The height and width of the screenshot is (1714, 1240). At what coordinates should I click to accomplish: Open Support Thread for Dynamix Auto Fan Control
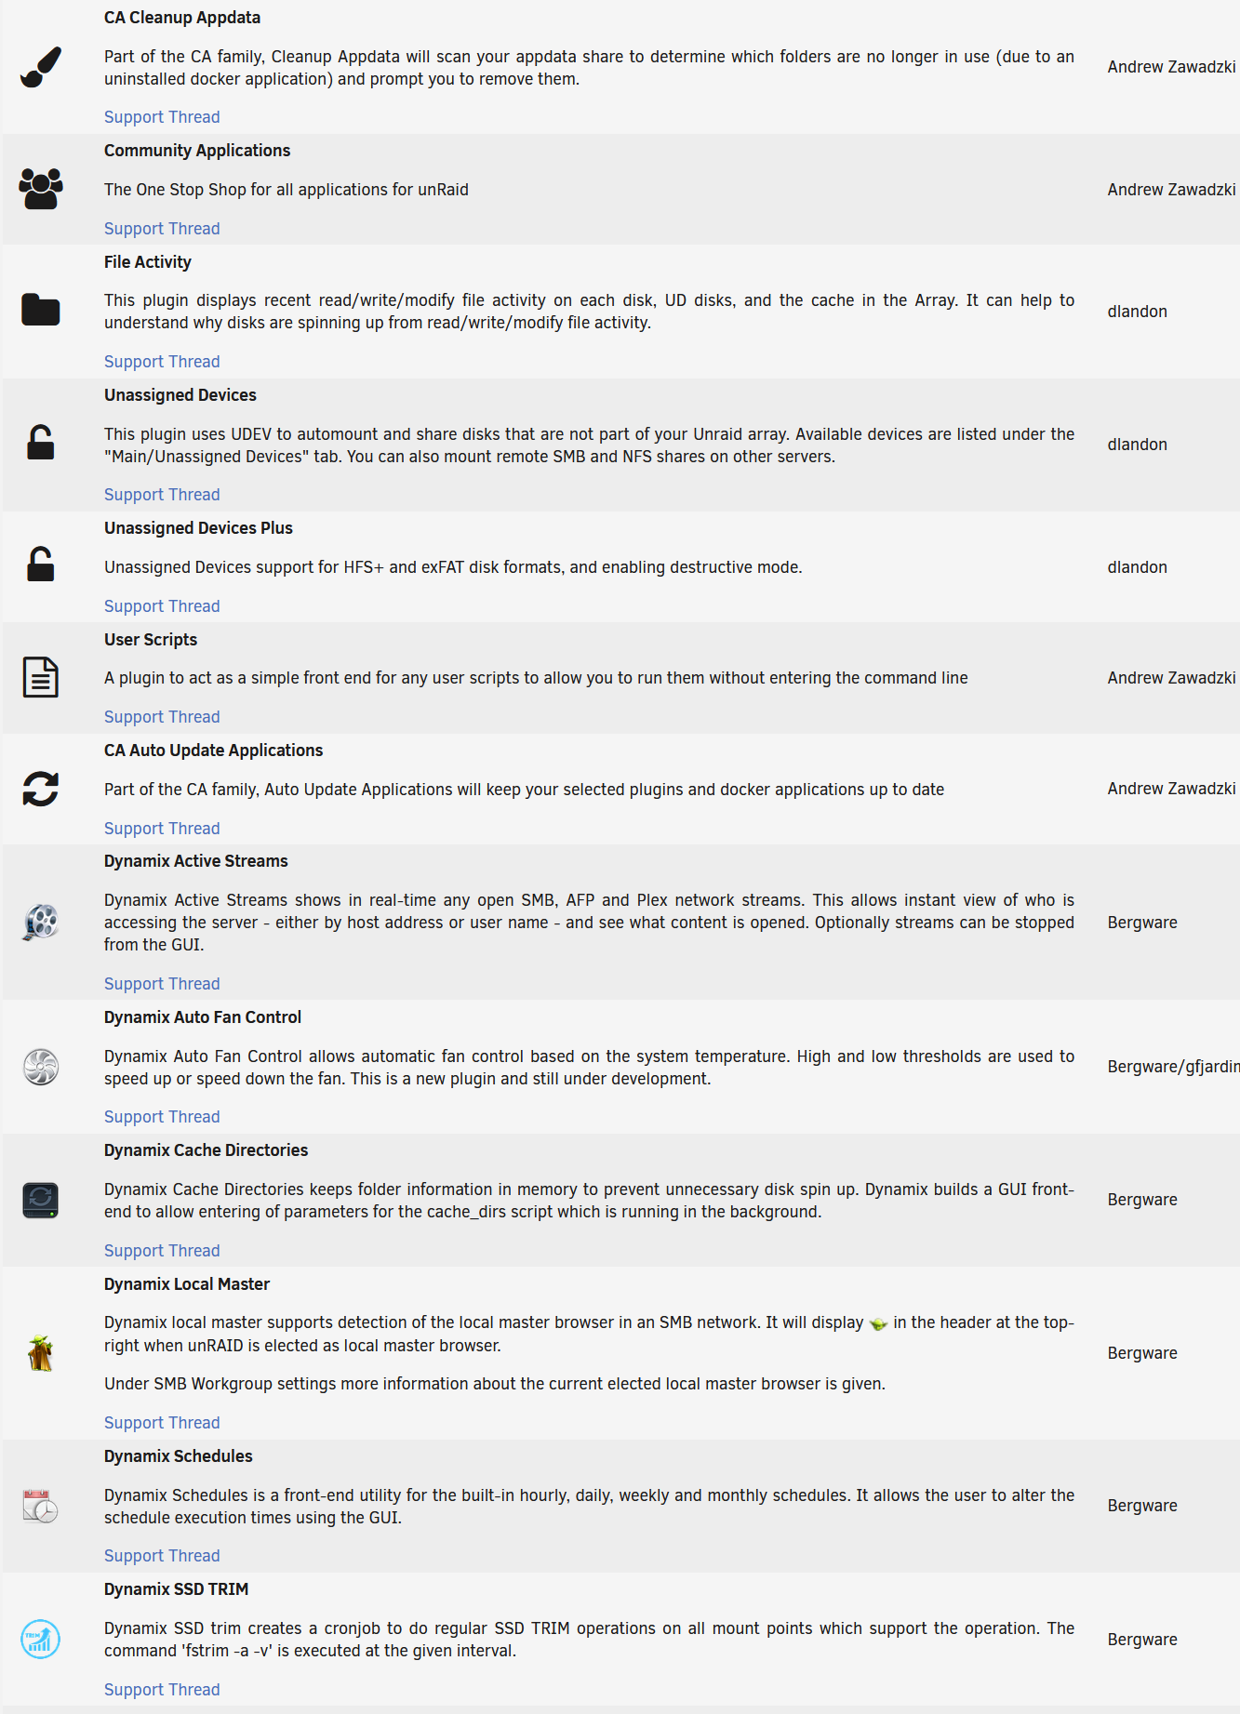click(162, 1117)
